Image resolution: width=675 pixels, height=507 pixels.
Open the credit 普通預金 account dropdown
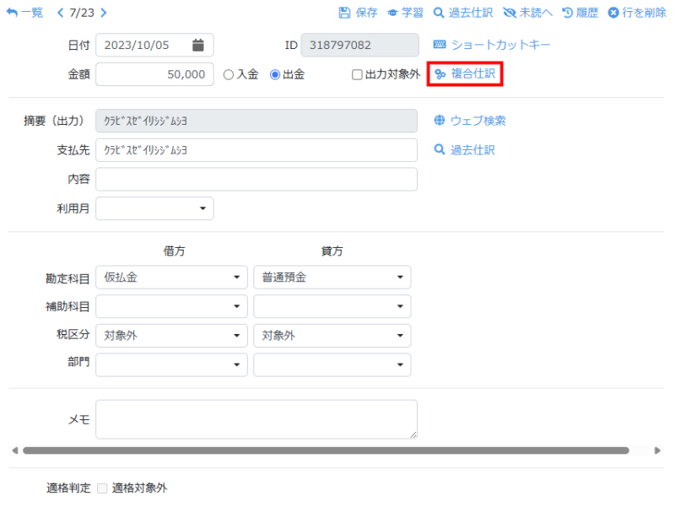coord(332,278)
